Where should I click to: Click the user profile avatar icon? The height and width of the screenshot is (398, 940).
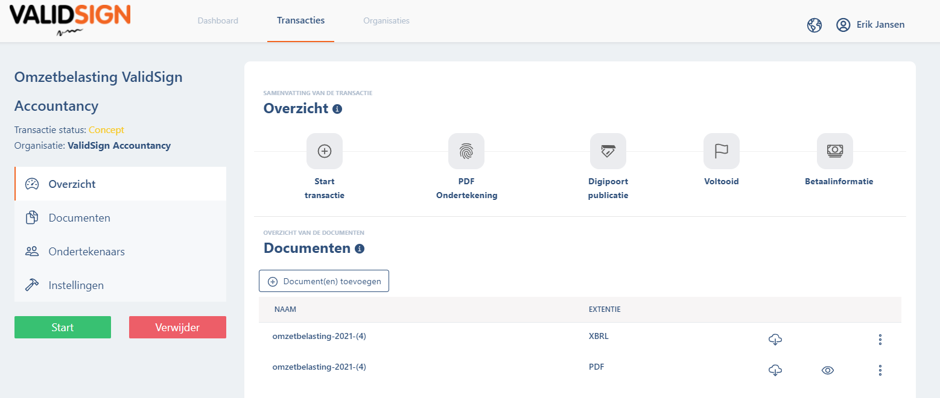(843, 25)
